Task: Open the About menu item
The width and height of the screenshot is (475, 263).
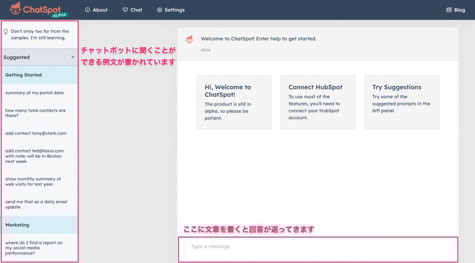Action: [x=96, y=10]
